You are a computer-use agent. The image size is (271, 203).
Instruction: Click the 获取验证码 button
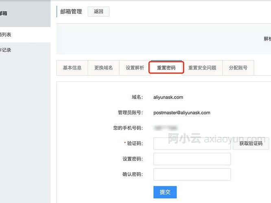point(251,143)
